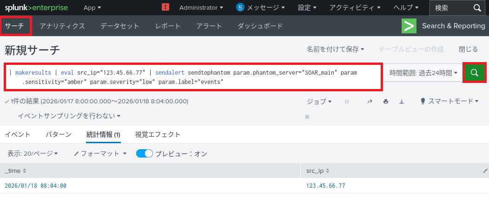Viewport: 489px width, 209px height.
Task: Click the red alert exclamation icon
Action: coord(165,7)
